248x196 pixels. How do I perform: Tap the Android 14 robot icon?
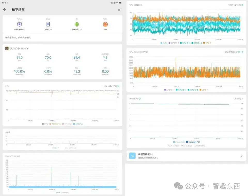click(x=77, y=24)
